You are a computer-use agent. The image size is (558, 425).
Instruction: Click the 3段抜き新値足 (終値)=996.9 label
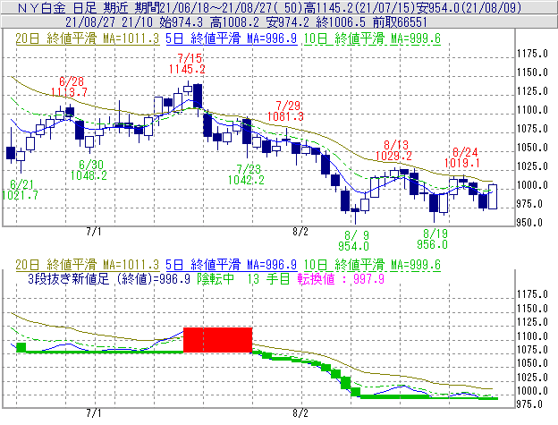pos(109,278)
